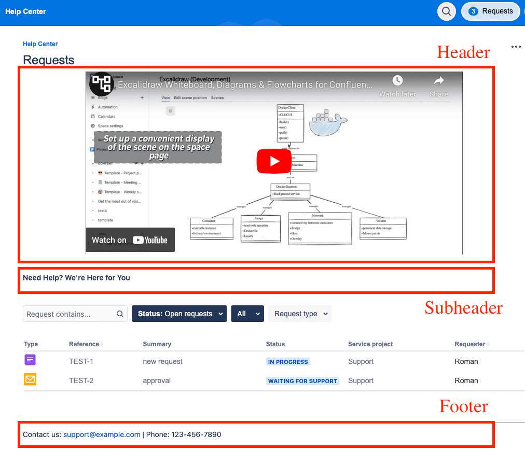The height and width of the screenshot is (451, 525).
Task: Click the purple request type icon for TEST-1
Action: 30,360
